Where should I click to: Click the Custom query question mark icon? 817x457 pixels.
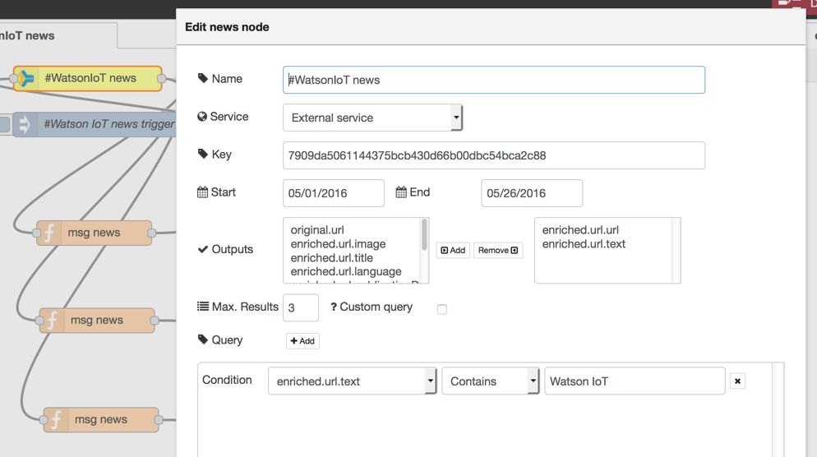coord(334,307)
